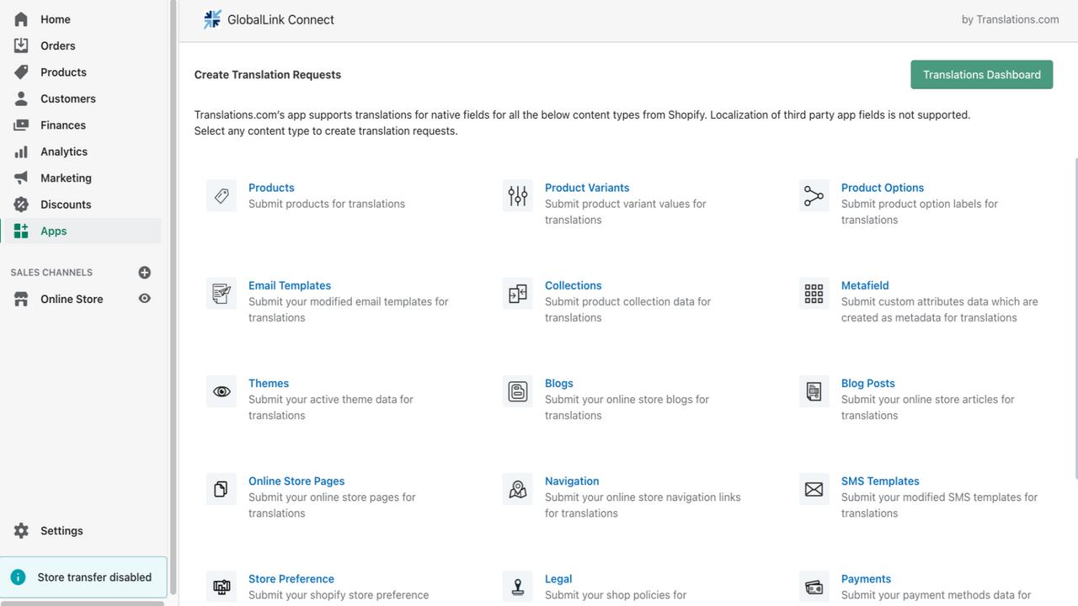Click the Payments wallet icon

tap(814, 587)
